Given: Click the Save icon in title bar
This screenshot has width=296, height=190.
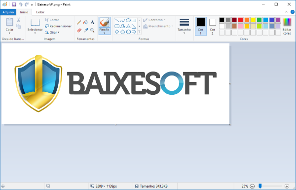Looking at the screenshot, I should [x=14, y=4].
